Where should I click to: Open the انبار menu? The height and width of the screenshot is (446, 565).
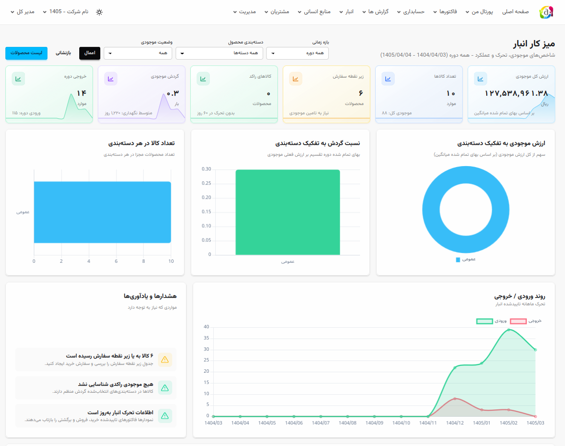[x=346, y=12]
